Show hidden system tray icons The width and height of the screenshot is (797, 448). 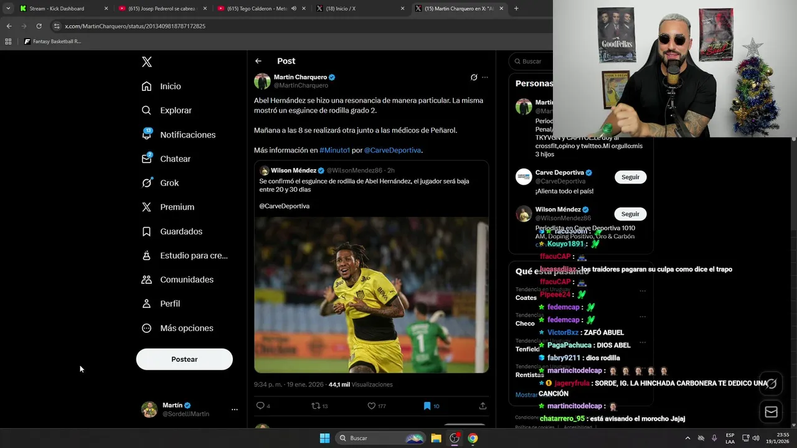coord(687,438)
